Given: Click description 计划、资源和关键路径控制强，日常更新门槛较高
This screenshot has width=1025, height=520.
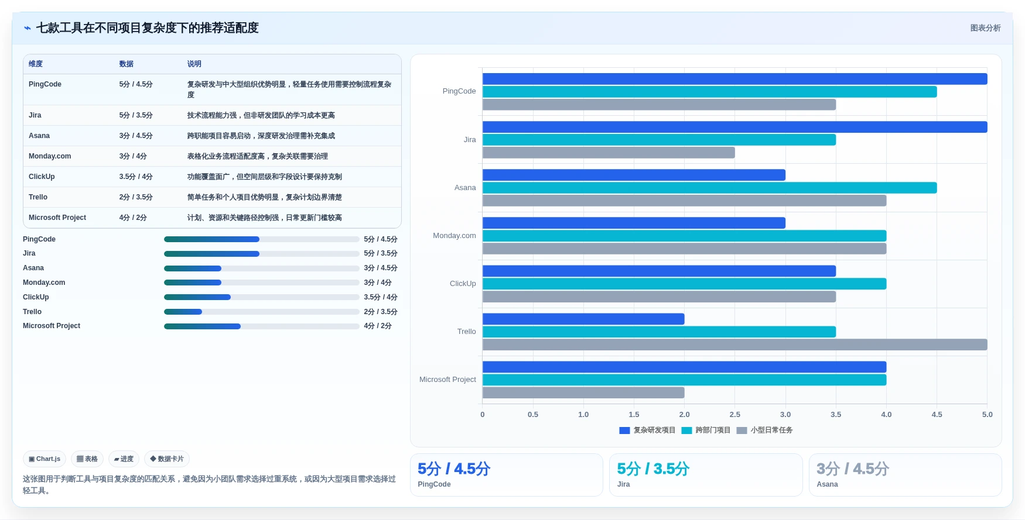Looking at the screenshot, I should [x=265, y=218].
